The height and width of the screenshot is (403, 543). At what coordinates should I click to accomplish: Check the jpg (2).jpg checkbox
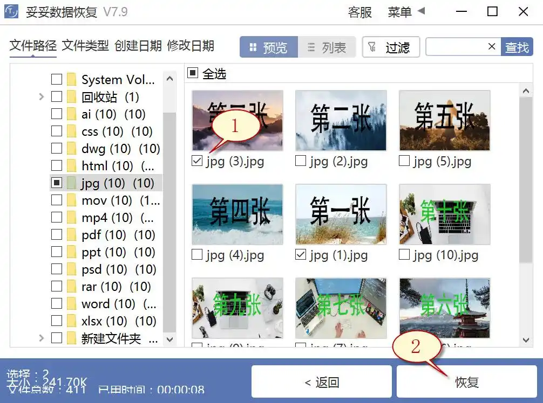point(300,161)
